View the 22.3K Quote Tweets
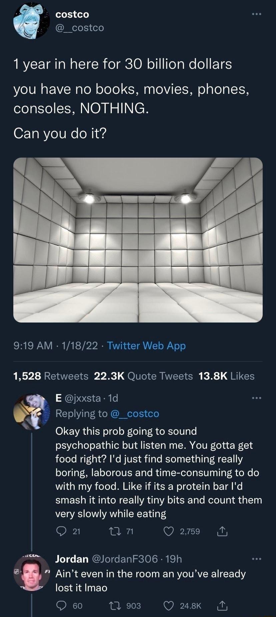276x617 pixels. 143,376
